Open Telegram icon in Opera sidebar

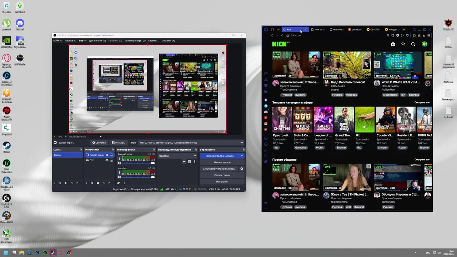coord(266,106)
